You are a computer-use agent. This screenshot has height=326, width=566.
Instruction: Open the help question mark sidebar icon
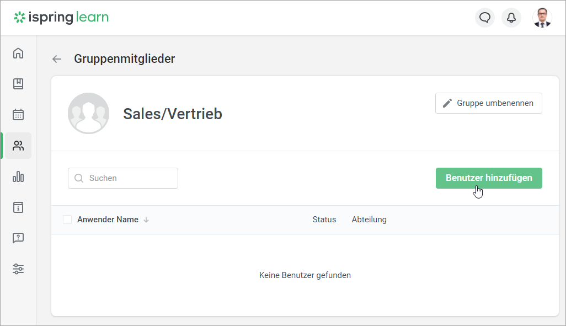(x=18, y=238)
